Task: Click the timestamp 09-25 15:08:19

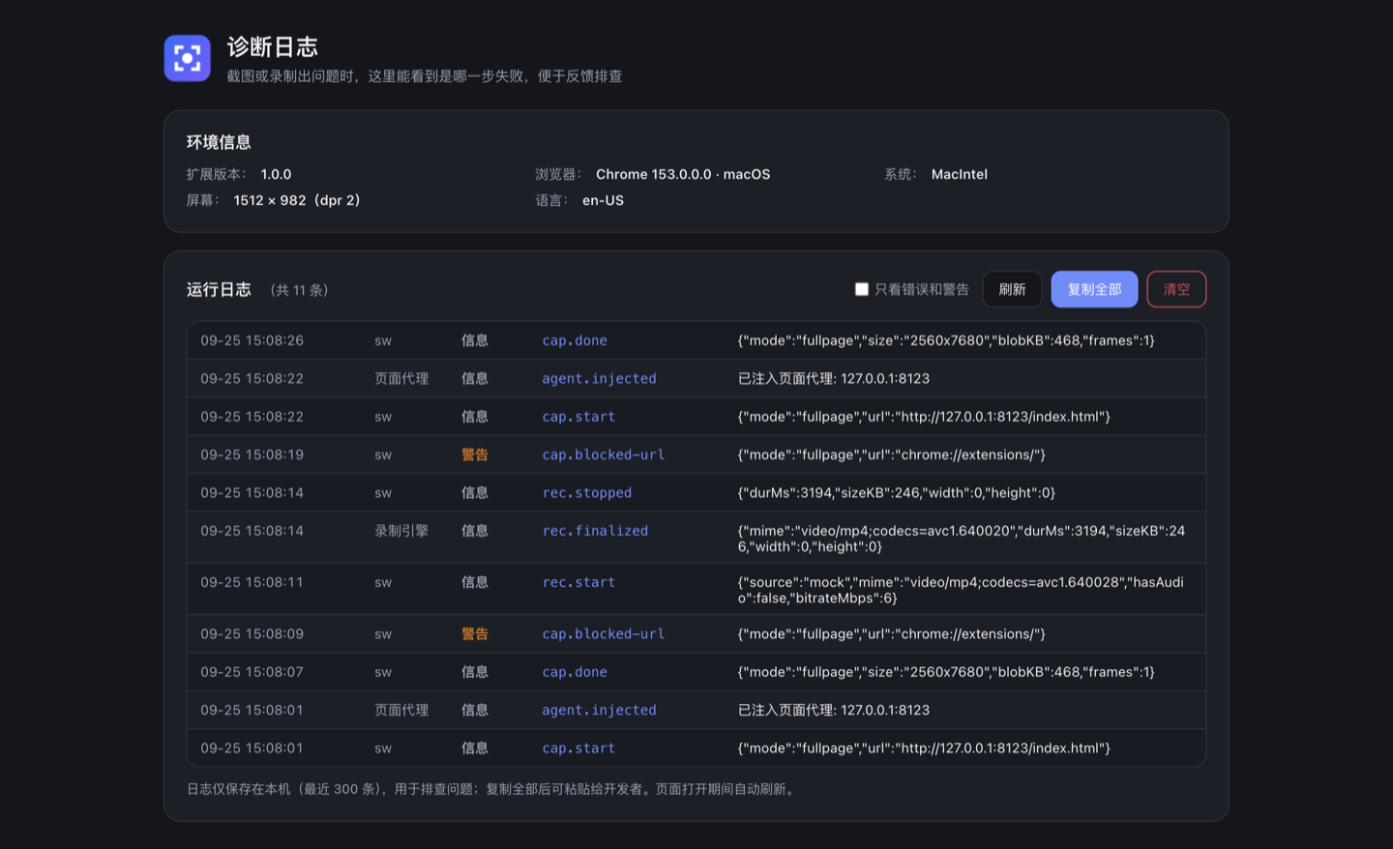Action: pos(252,454)
